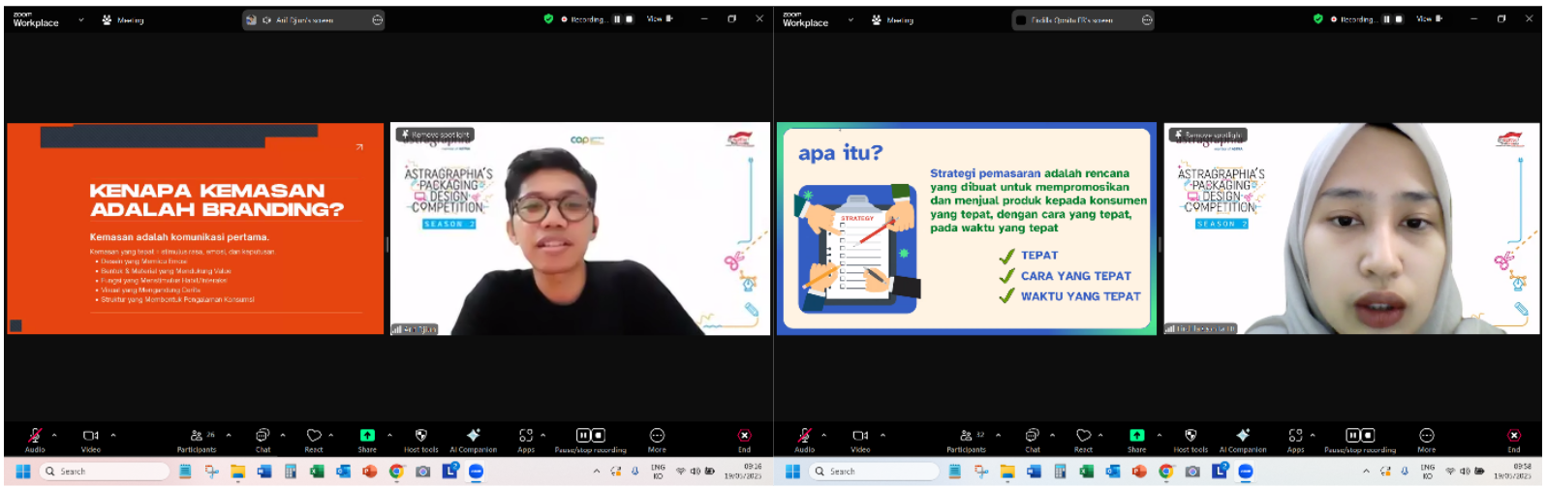Viewport: 1547px width, 488px height.
Task: Open Host tools in the left meeting
Action: [420, 437]
